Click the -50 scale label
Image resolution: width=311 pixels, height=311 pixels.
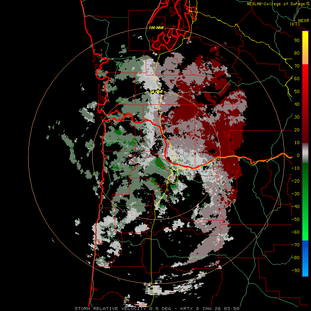click(295, 219)
